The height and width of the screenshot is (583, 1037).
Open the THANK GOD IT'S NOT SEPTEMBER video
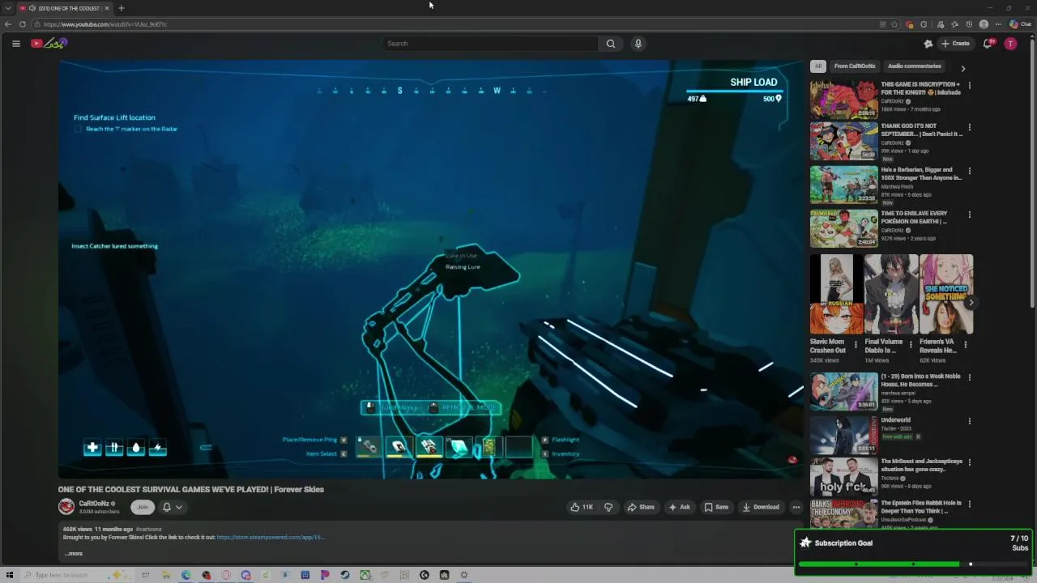click(x=843, y=141)
